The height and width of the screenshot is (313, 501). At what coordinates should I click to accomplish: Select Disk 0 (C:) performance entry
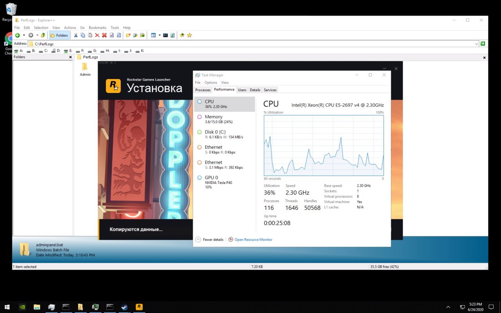(224, 134)
